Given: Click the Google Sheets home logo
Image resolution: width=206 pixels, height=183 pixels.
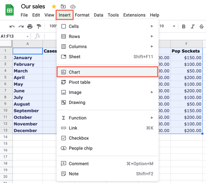Looking at the screenshot, I should (x=9, y=10).
